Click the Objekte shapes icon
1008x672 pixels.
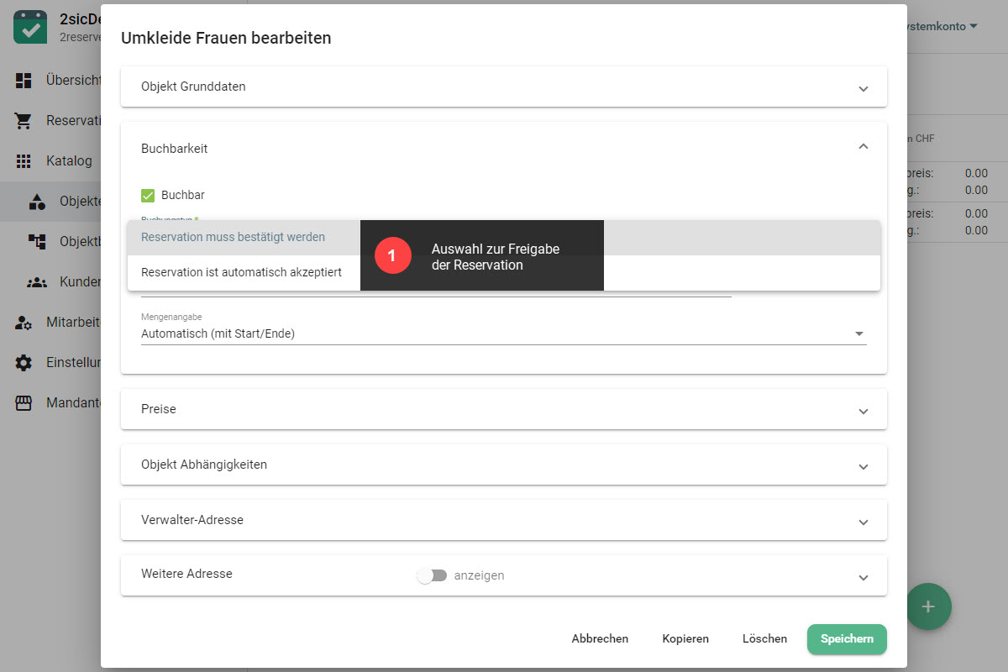(x=37, y=202)
